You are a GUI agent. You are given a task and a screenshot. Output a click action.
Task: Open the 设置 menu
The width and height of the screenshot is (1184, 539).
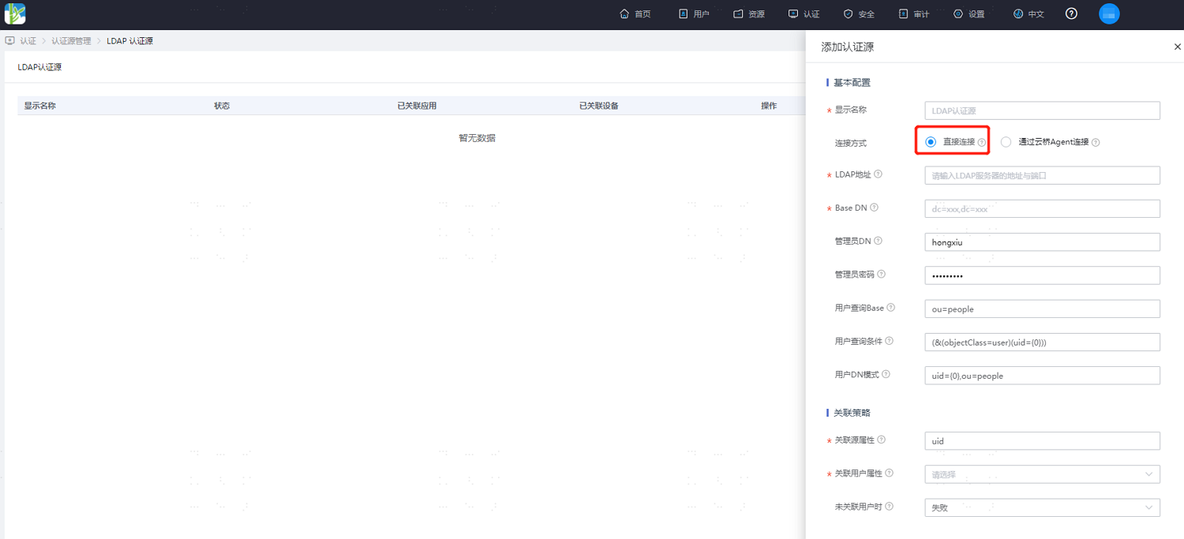click(x=969, y=14)
